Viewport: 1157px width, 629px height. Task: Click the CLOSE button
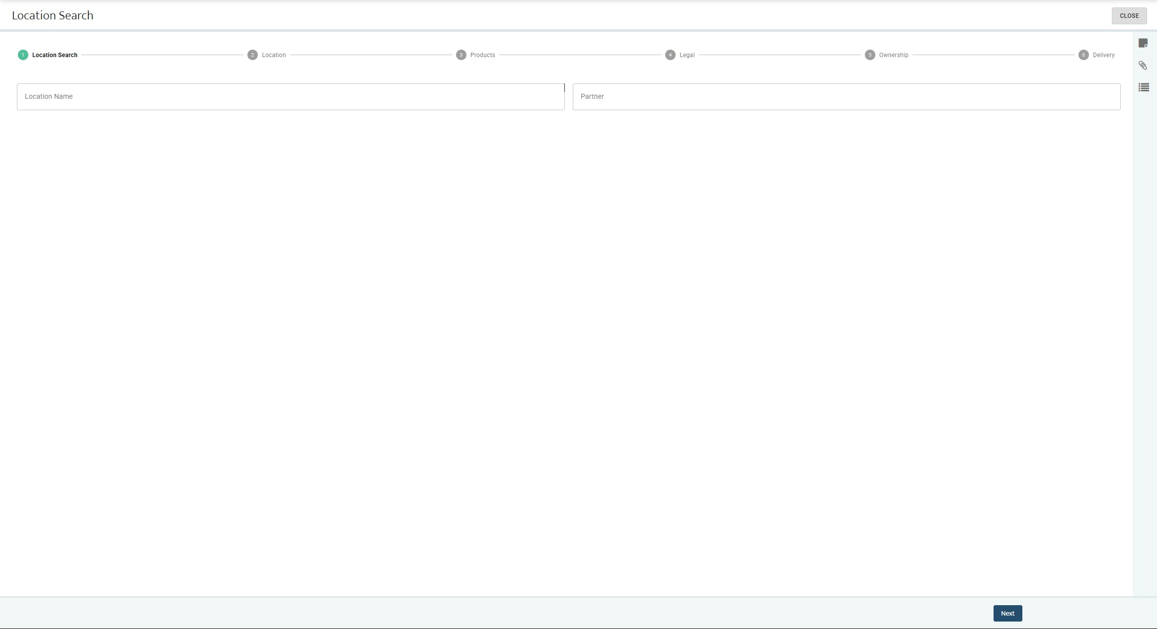pos(1129,16)
